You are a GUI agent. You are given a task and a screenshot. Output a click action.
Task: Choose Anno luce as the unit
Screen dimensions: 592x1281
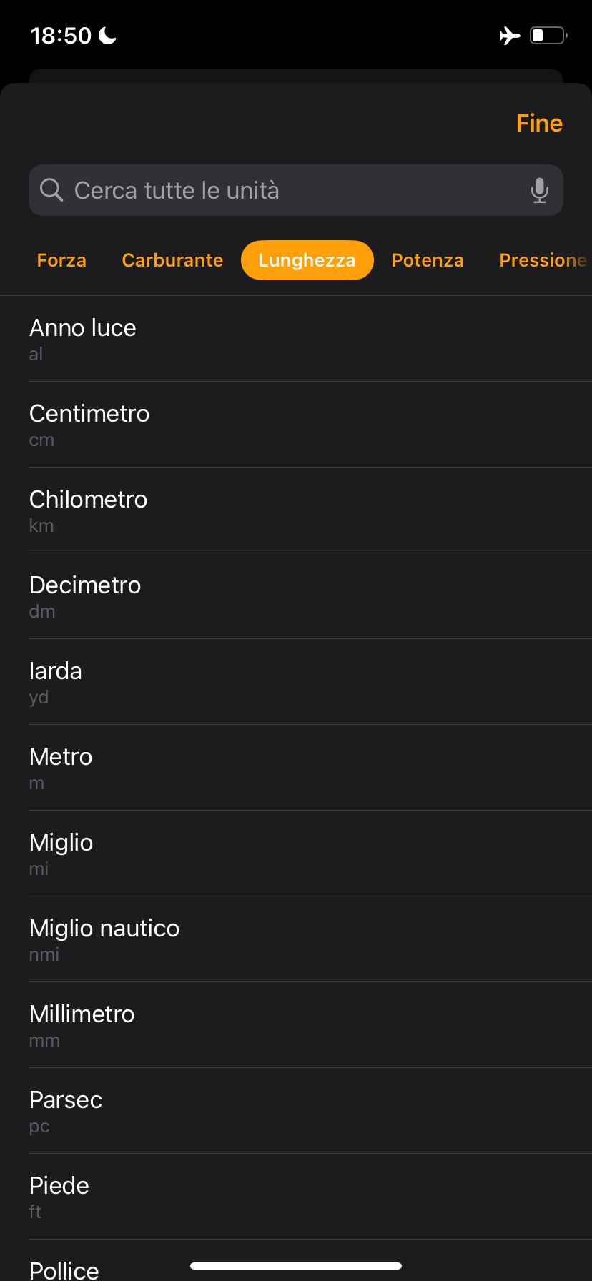point(296,339)
